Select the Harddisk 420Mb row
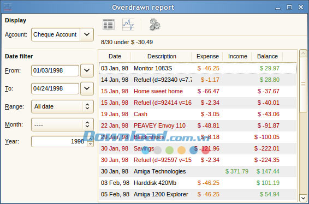 198,183
